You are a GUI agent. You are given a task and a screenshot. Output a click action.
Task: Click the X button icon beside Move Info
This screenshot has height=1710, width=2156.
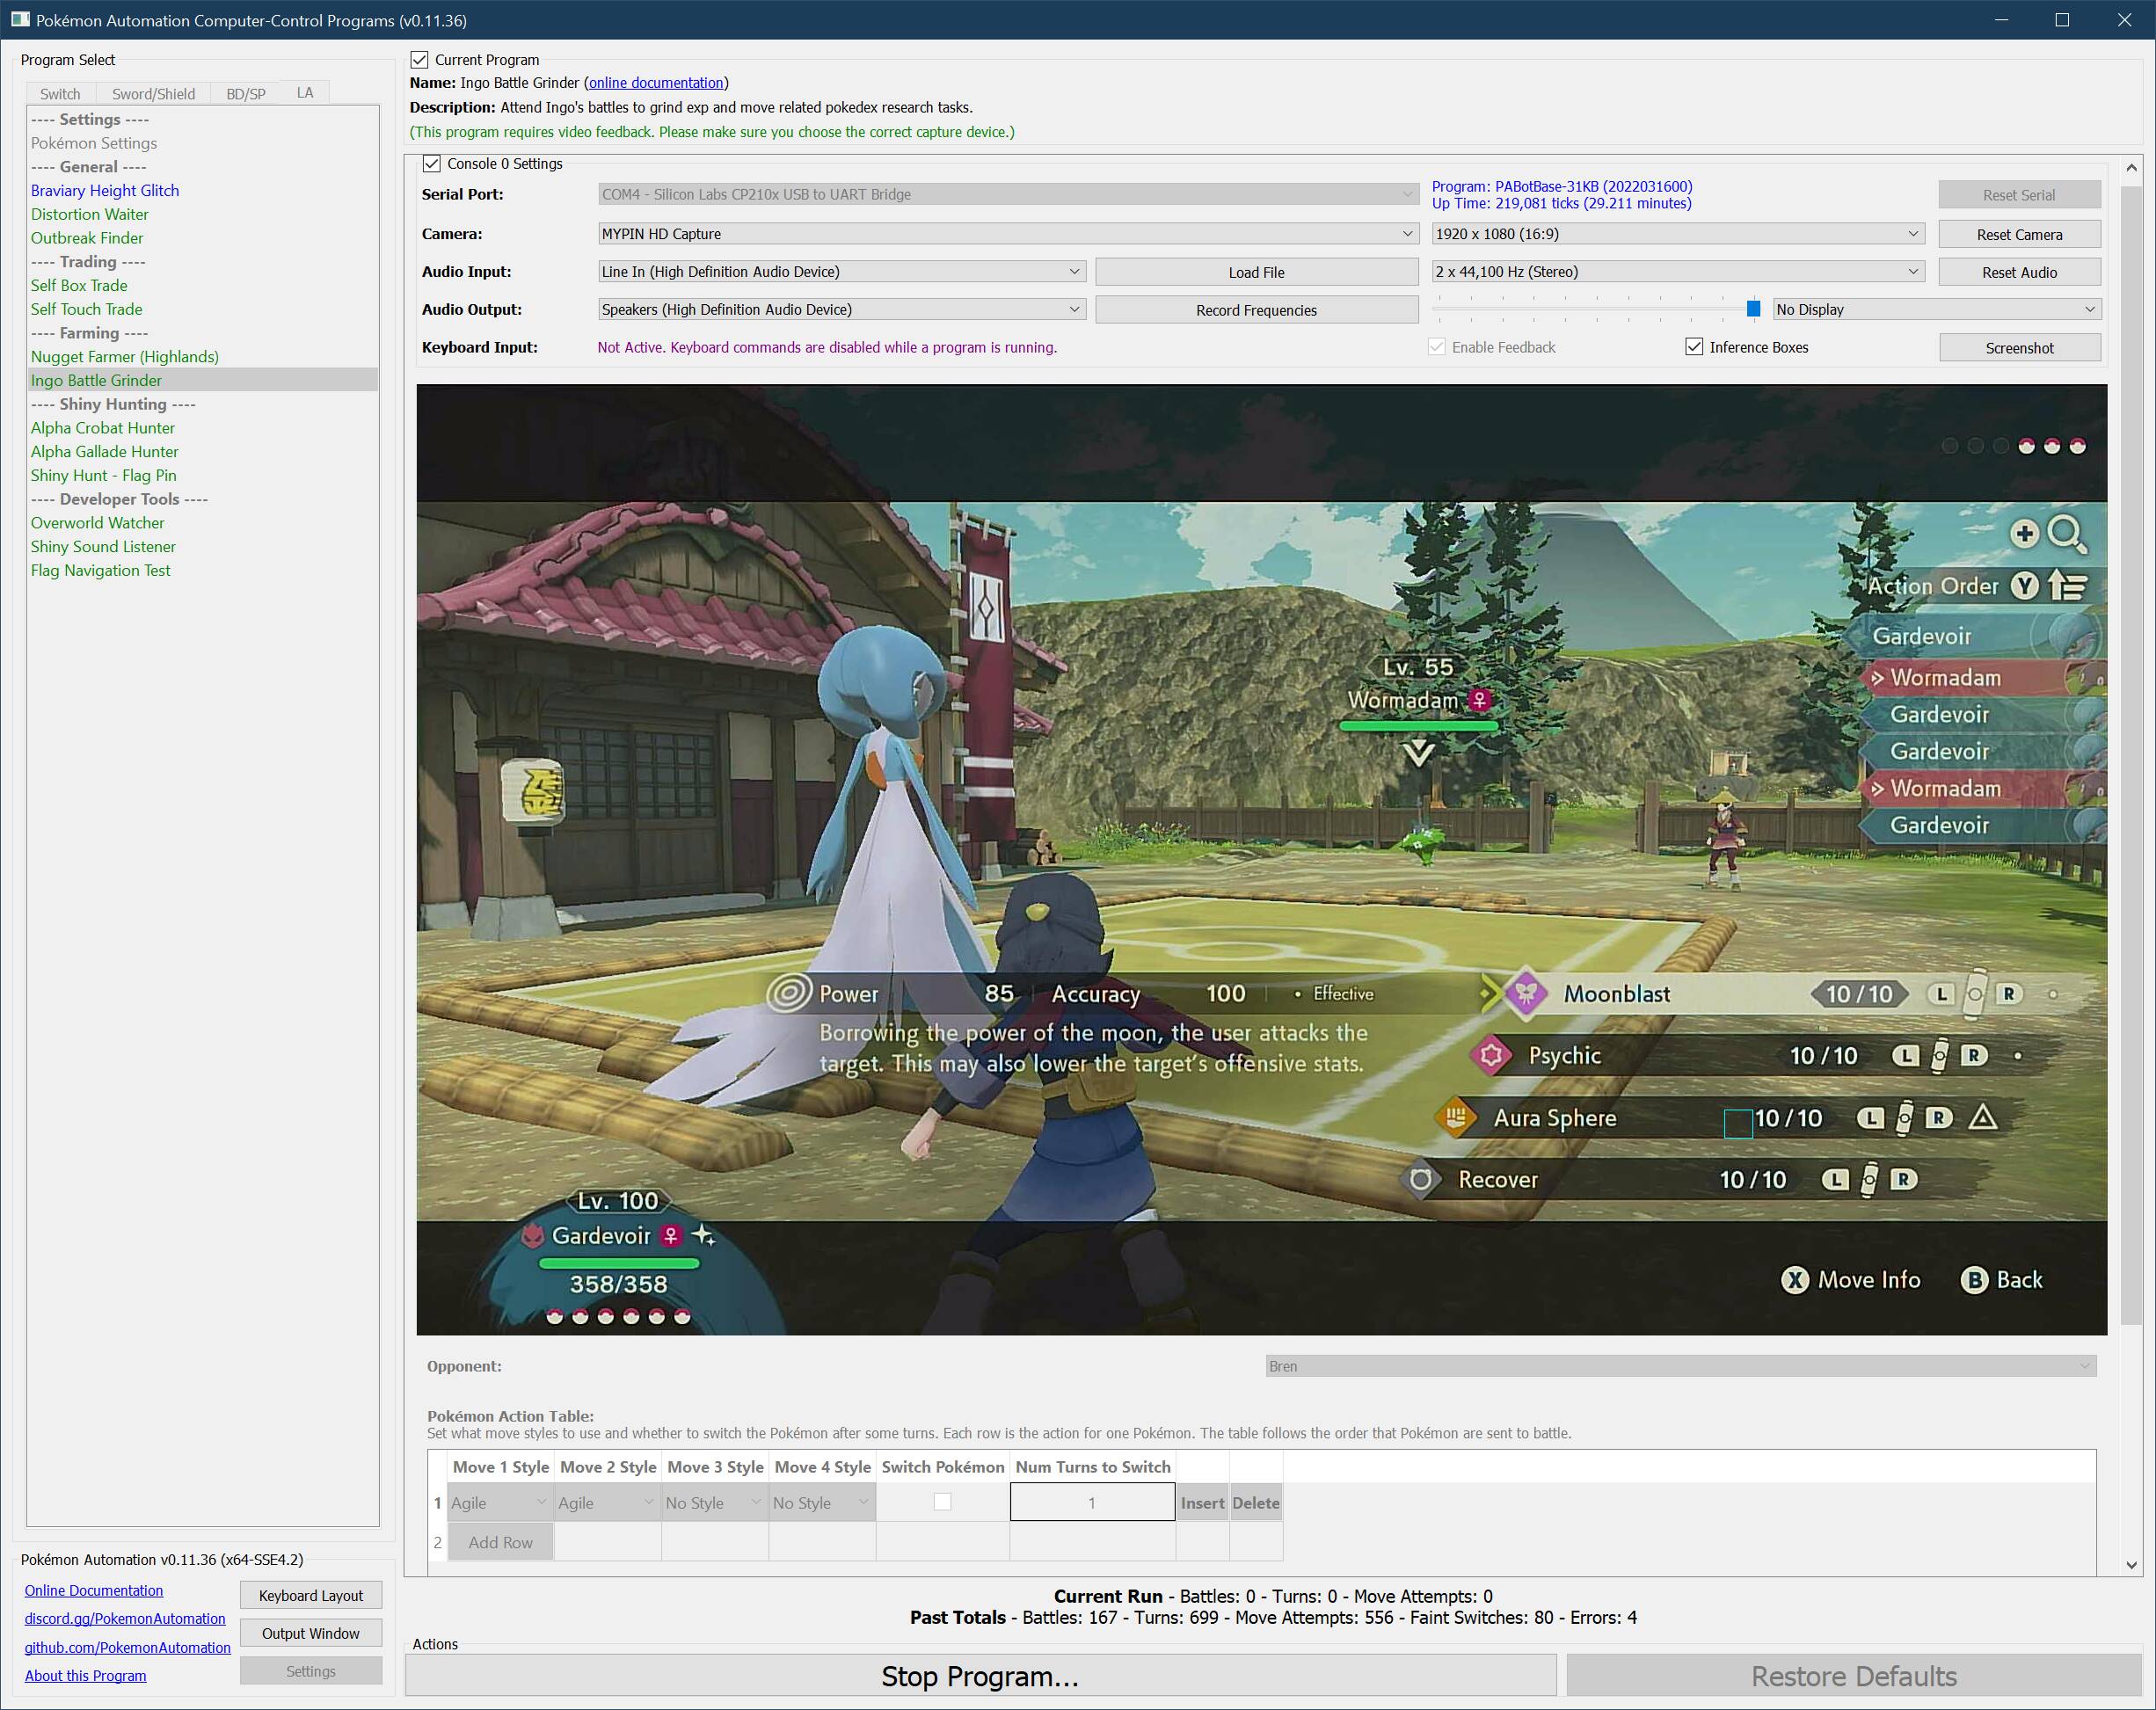1795,1280
